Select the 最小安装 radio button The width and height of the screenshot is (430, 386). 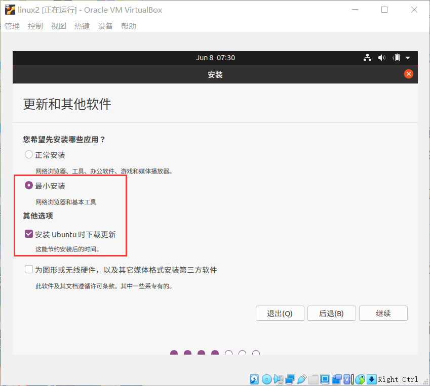click(x=29, y=186)
